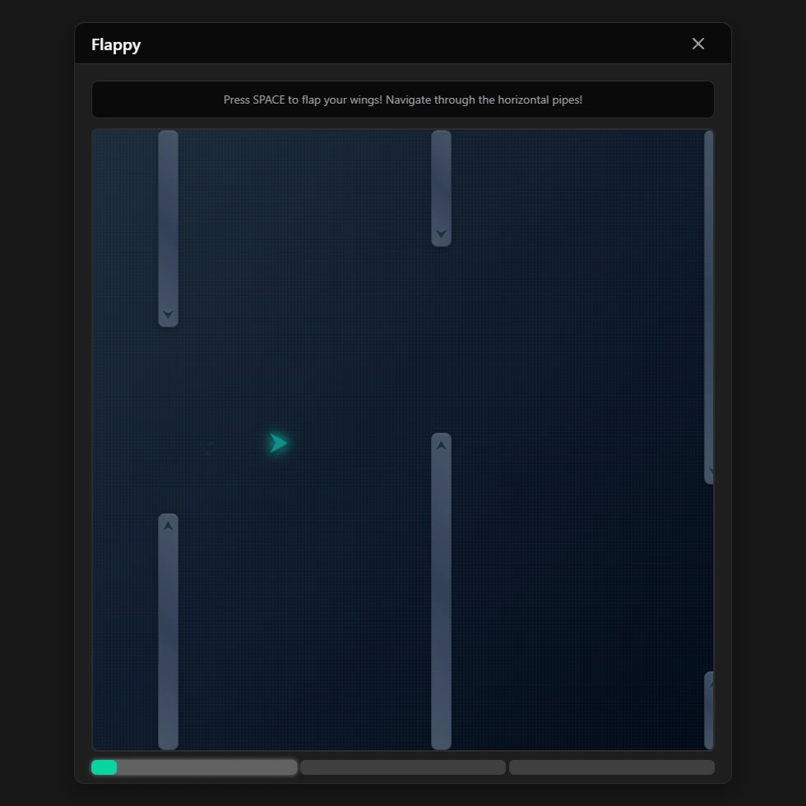Click the "Flappy" title text
806x806 pixels.
[x=116, y=44]
